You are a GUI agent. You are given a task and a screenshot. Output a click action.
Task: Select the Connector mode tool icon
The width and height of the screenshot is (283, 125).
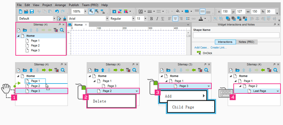pos(103,12)
